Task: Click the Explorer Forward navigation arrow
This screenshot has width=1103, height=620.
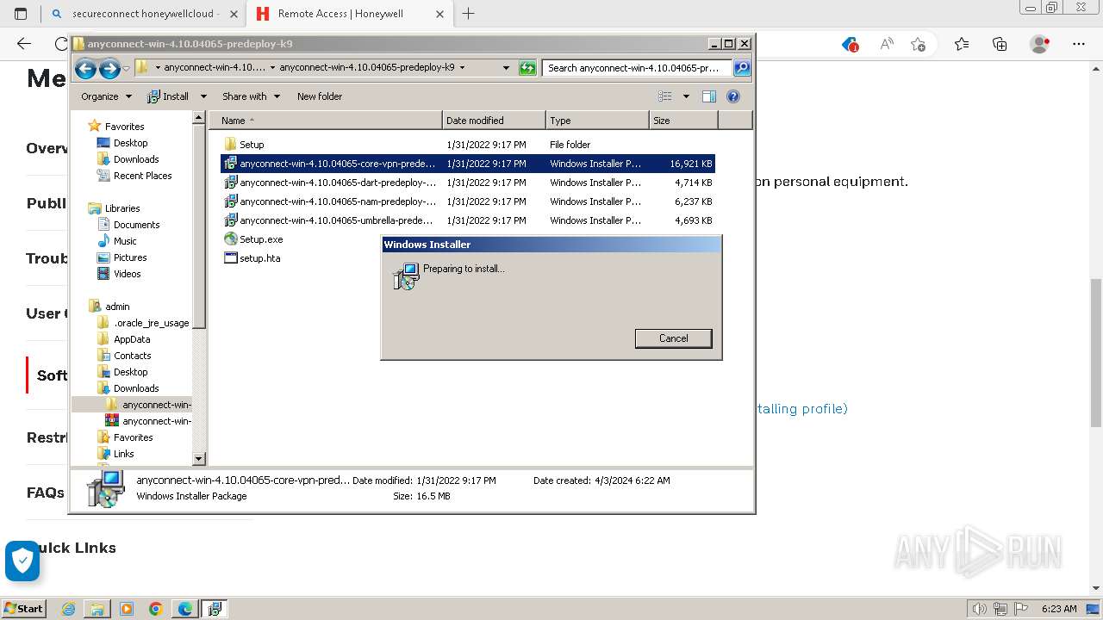Action: point(109,68)
